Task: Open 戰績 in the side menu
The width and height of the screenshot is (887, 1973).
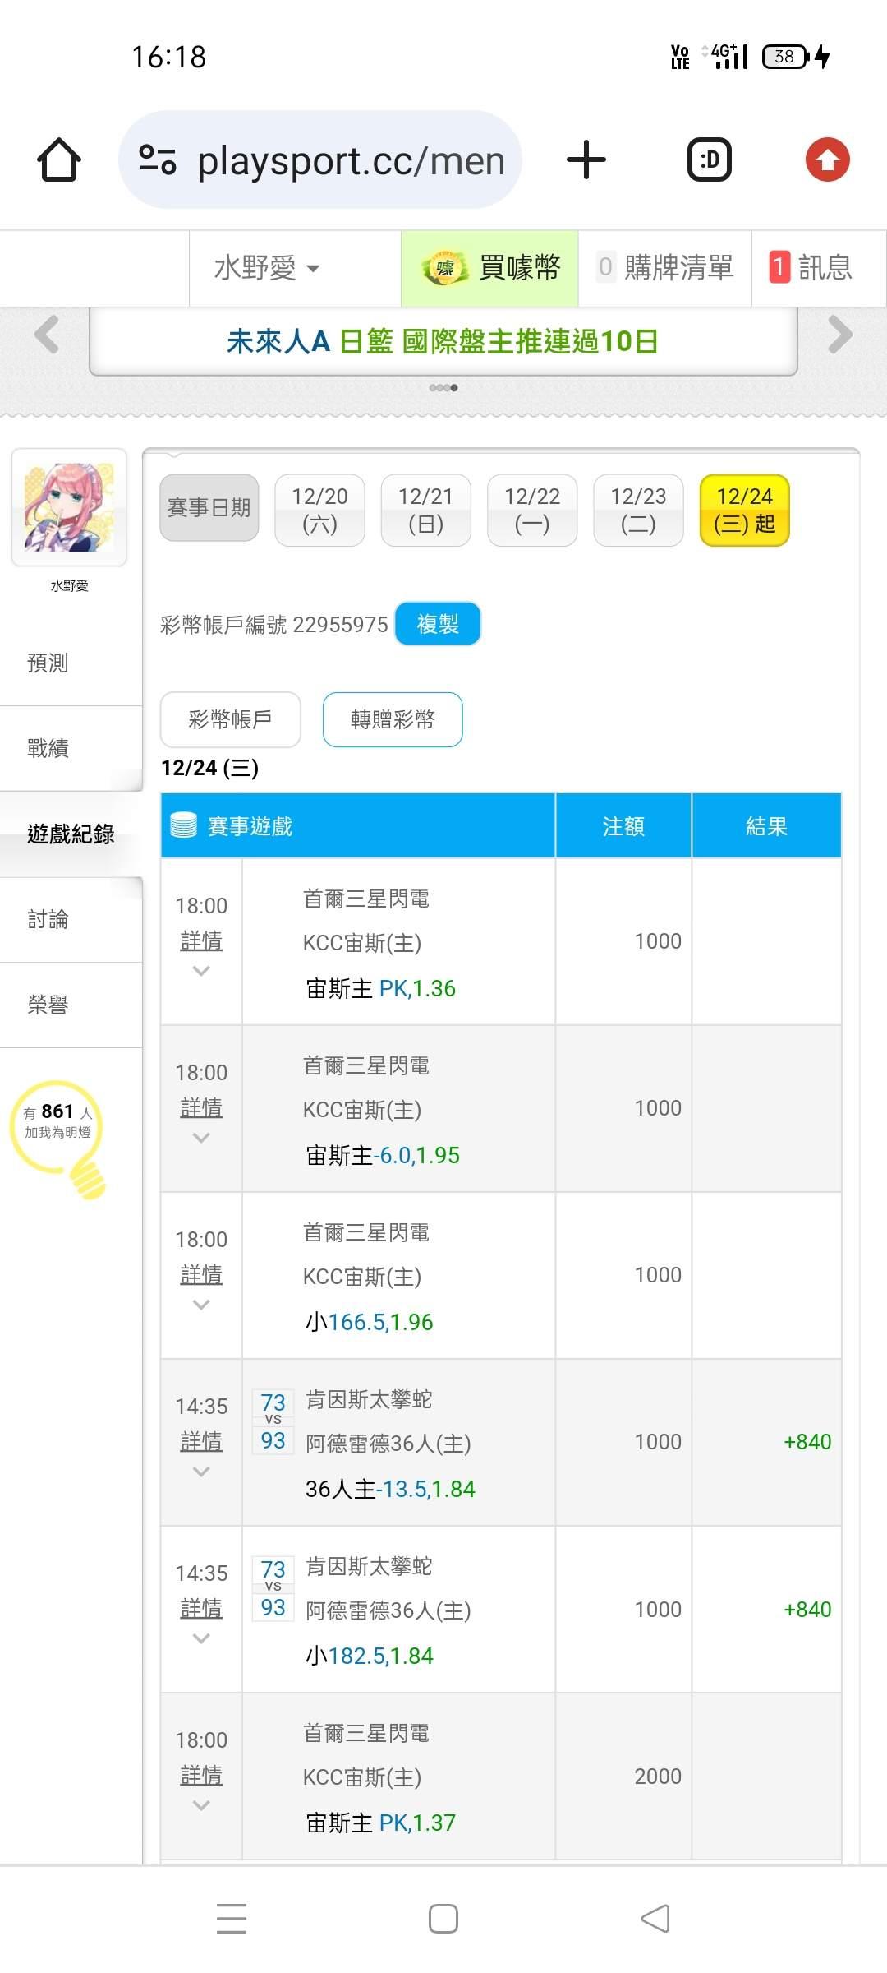Action: point(48,748)
